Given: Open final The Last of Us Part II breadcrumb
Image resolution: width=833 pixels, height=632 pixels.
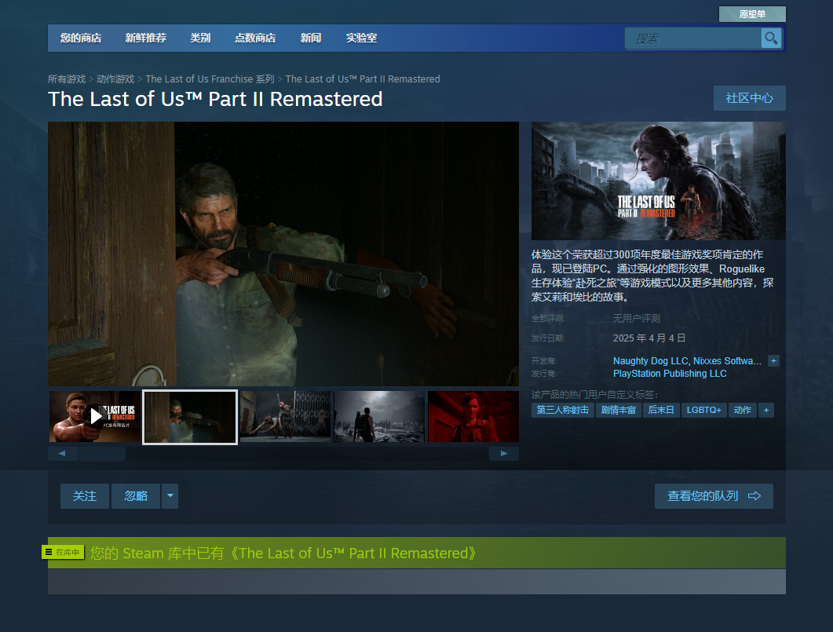Looking at the screenshot, I should coord(363,79).
